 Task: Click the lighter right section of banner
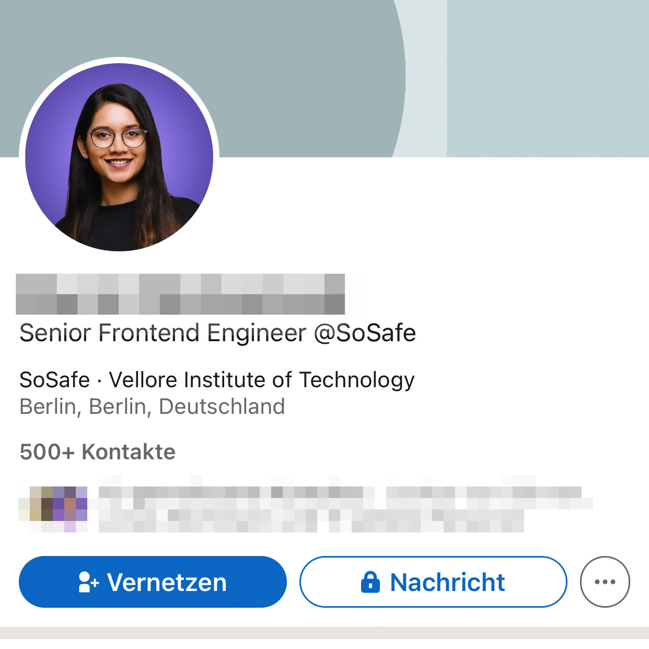pyautogui.click(x=548, y=78)
